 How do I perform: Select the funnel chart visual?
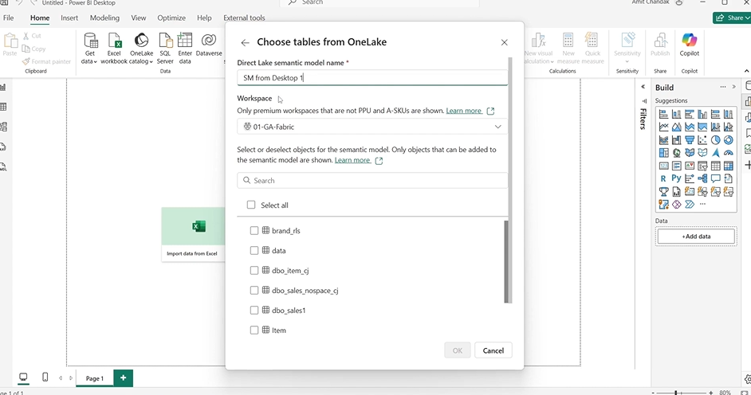click(690, 140)
